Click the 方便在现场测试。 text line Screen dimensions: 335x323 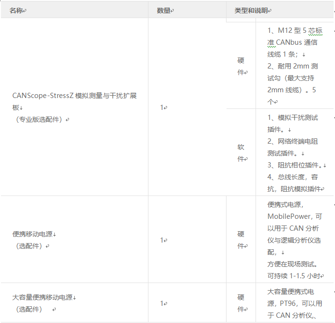(293, 264)
